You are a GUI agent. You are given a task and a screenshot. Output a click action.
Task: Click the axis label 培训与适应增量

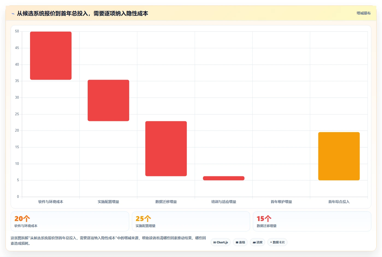coord(224,202)
